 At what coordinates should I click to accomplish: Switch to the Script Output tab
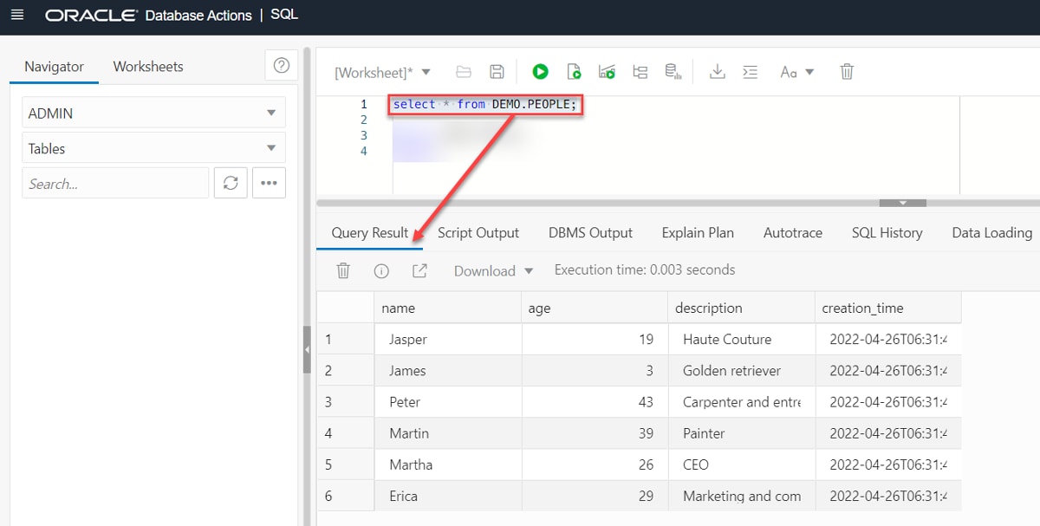click(478, 232)
